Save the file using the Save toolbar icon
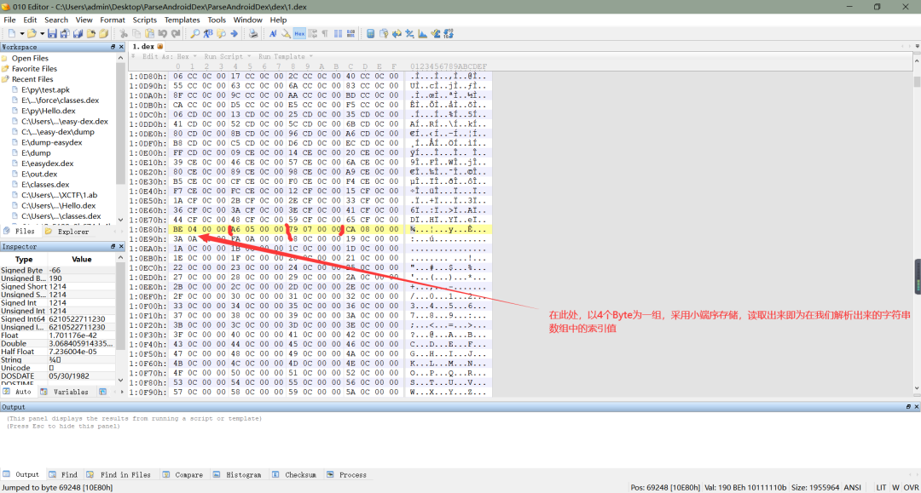Image resolution: width=921 pixels, height=493 pixels. pos(53,34)
